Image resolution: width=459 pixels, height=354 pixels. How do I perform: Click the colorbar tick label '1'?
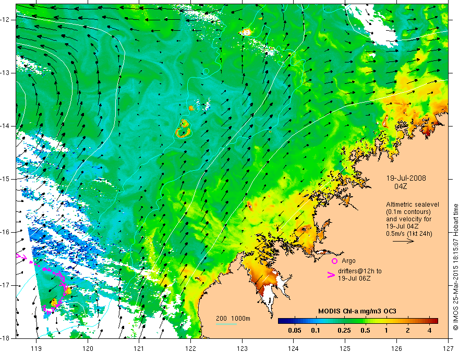pos(386,331)
